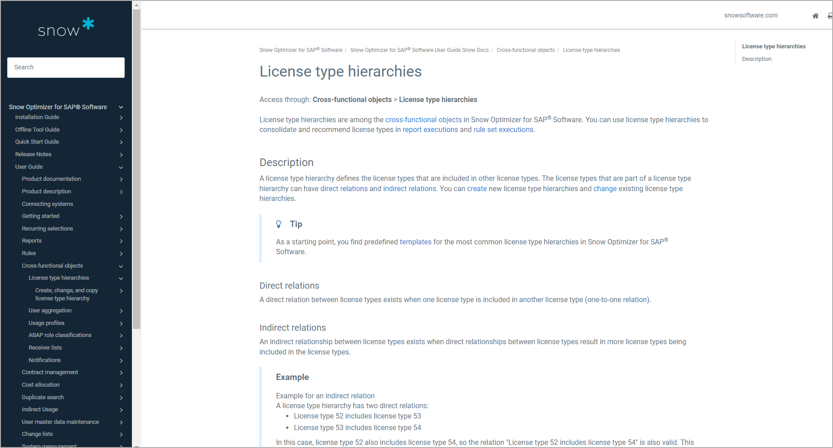Image resolution: width=833 pixels, height=448 pixels.
Task: Expand the Getting started chevron
Action: pyautogui.click(x=121, y=217)
